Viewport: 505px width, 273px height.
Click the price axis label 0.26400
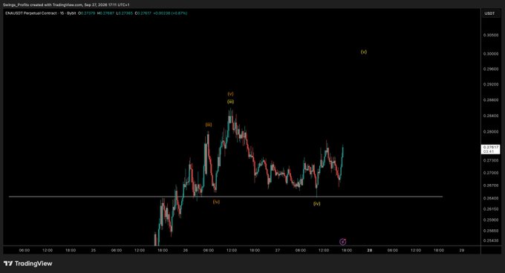[x=491, y=198]
